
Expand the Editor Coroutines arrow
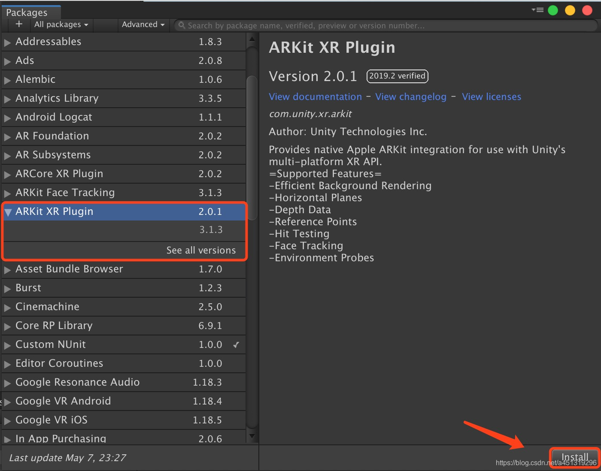(7, 364)
